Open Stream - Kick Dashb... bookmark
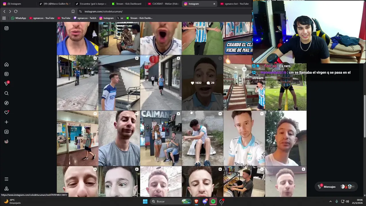This screenshot has height=206, width=366. click(139, 18)
